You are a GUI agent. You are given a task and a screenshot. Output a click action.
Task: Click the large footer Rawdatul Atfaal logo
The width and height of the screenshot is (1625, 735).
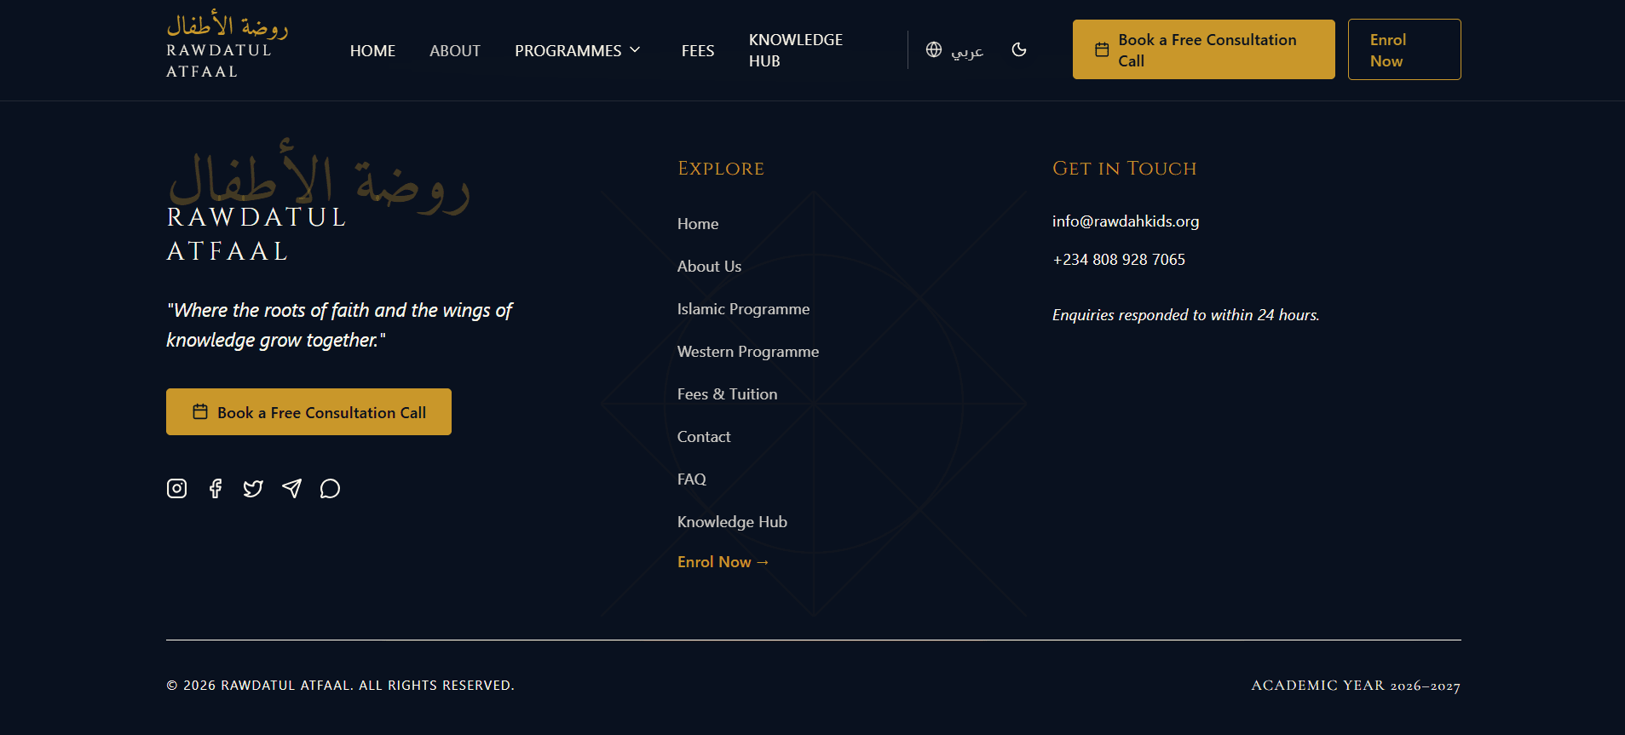pos(318,202)
